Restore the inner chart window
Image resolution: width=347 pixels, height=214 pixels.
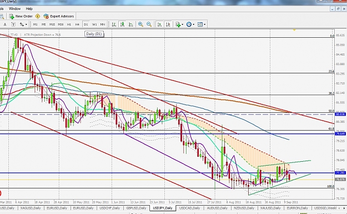click(338, 9)
